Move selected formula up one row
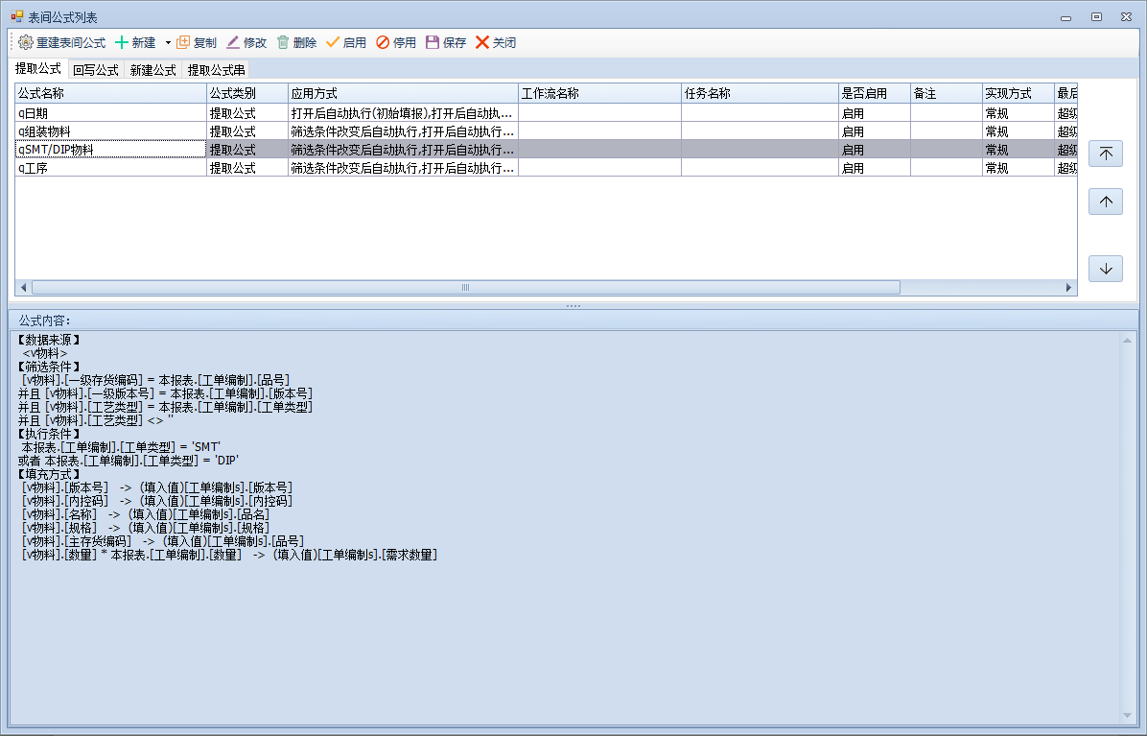This screenshot has width=1147, height=736. point(1106,202)
